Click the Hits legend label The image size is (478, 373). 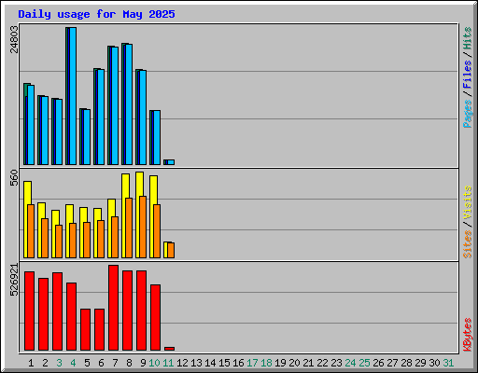(x=468, y=38)
